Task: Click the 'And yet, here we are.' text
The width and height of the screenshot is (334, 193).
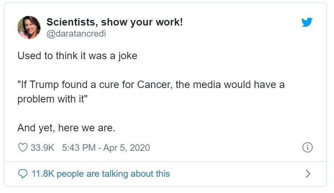Action: pyautogui.click(x=66, y=128)
